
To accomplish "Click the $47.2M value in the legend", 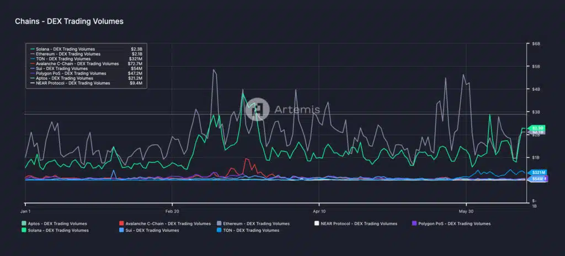I will tap(136, 73).
